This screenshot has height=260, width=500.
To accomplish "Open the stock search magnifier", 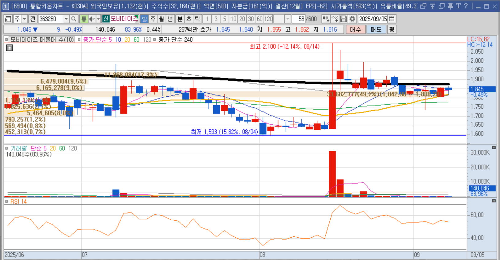I will pos(74,19).
